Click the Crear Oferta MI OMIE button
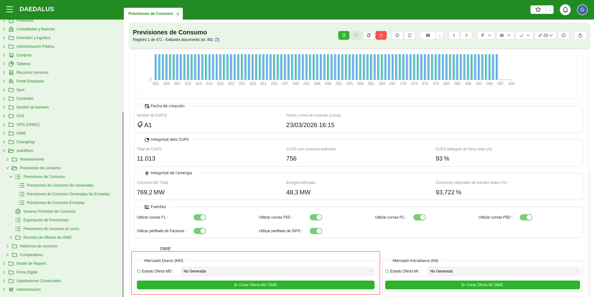 coord(482,285)
